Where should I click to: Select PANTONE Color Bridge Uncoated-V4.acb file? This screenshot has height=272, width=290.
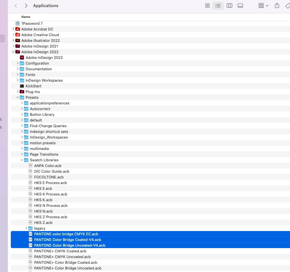pyautogui.click(x=150, y=246)
